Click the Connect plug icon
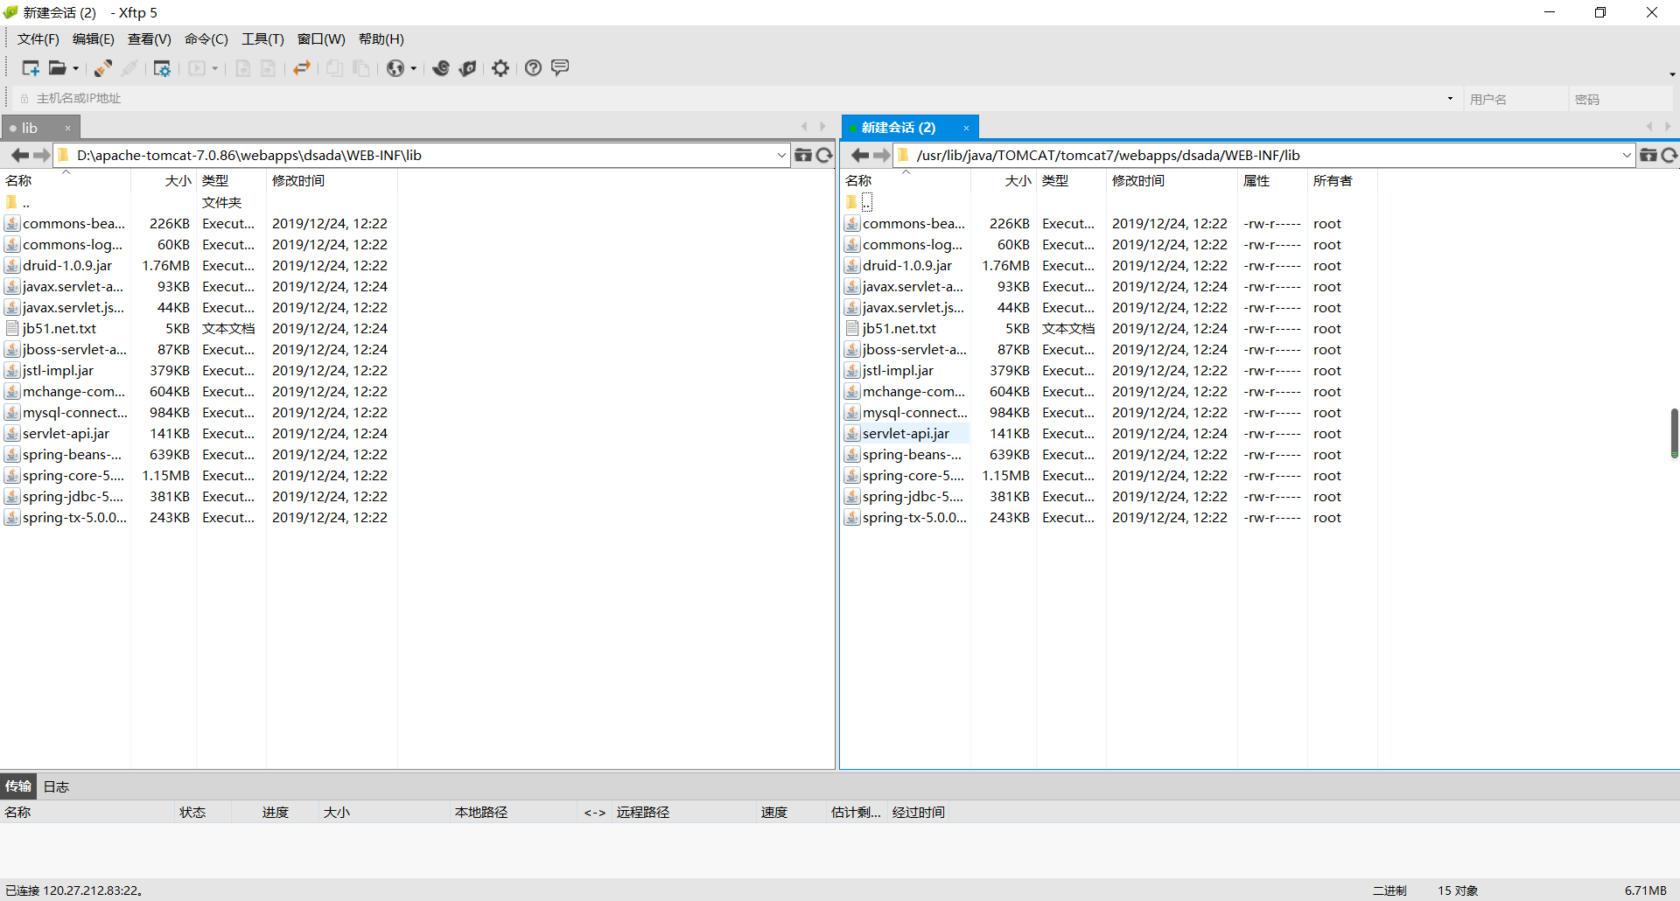 click(x=103, y=68)
